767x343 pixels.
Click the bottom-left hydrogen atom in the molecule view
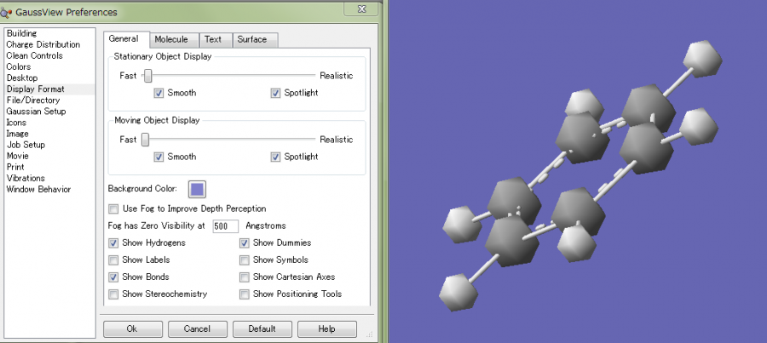pyautogui.click(x=458, y=292)
